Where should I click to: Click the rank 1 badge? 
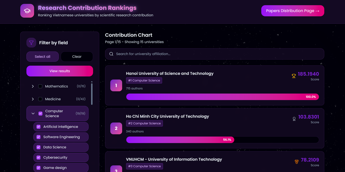coord(116,85)
